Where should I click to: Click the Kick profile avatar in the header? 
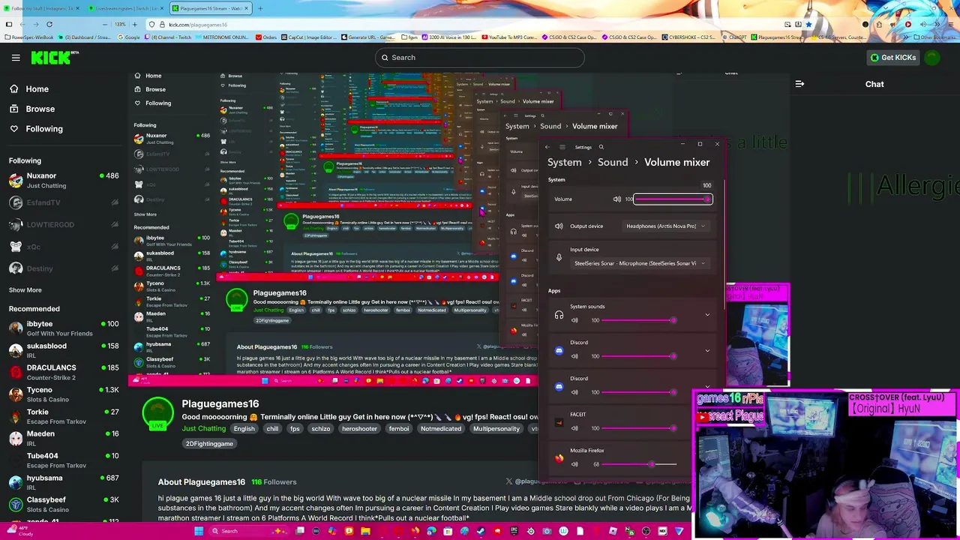click(x=931, y=58)
